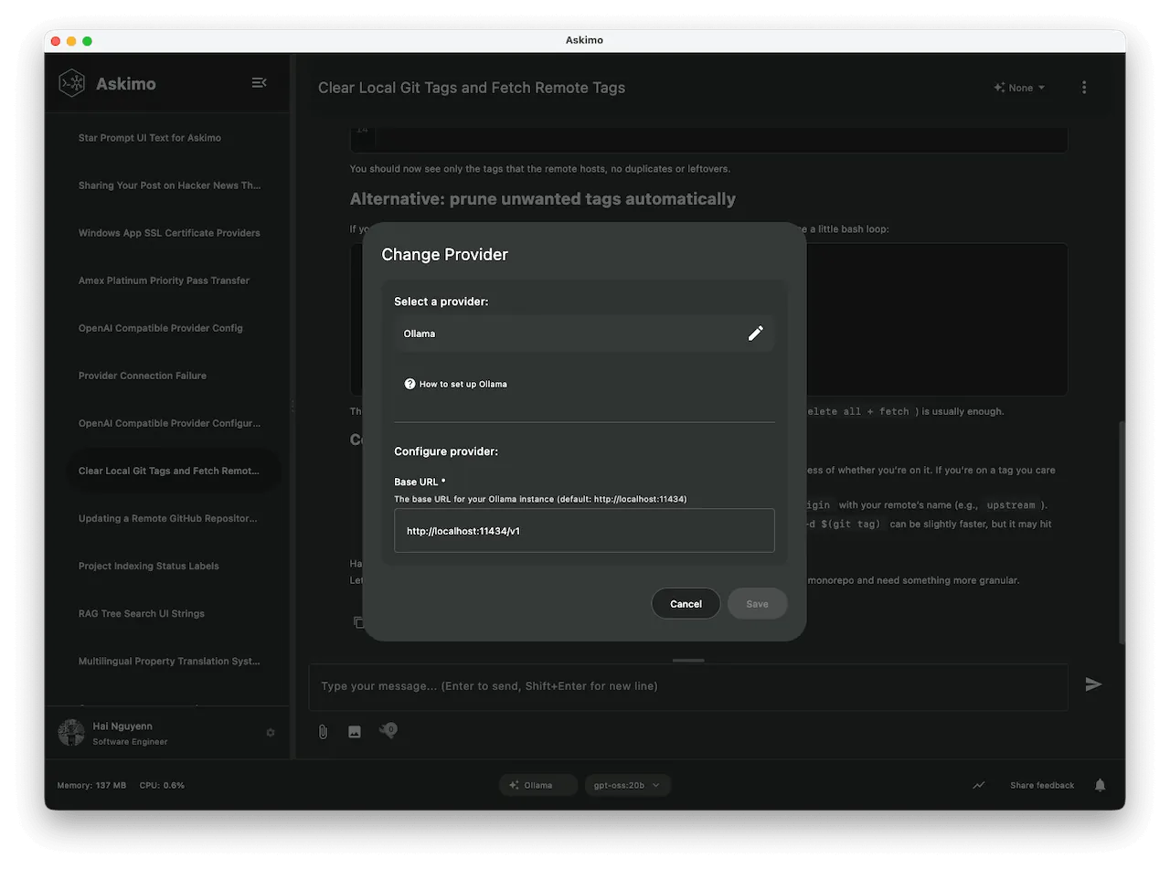Viewport: 1170px width, 869px height.
Task: Focus the Base URL input field
Action: pos(584,530)
